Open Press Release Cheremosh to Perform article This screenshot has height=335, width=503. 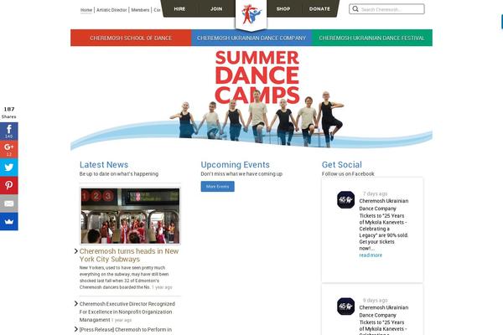point(126,329)
